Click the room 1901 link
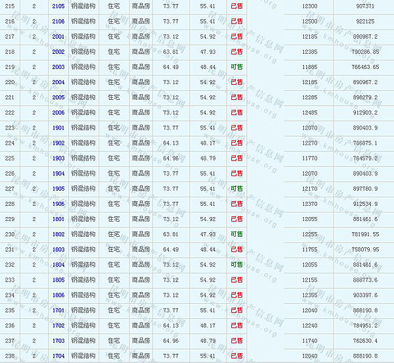The image size is (394, 363). [58, 128]
